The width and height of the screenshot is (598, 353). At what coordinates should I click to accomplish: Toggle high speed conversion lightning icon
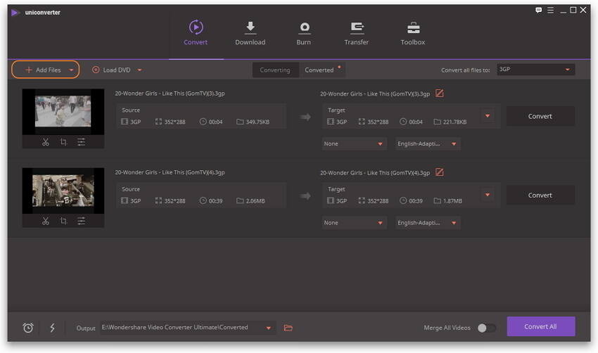(x=52, y=328)
